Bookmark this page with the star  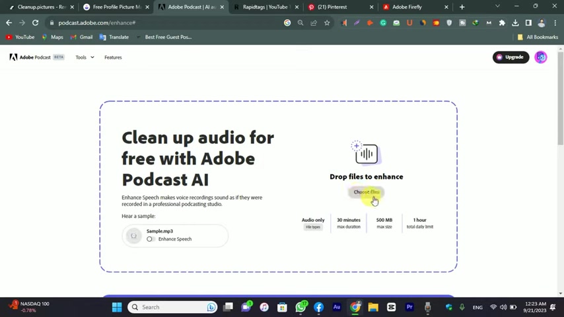coord(327,22)
